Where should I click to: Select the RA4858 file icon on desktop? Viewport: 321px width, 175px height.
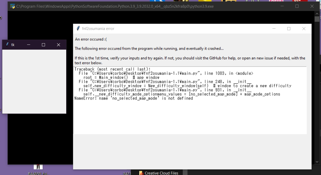38,167
